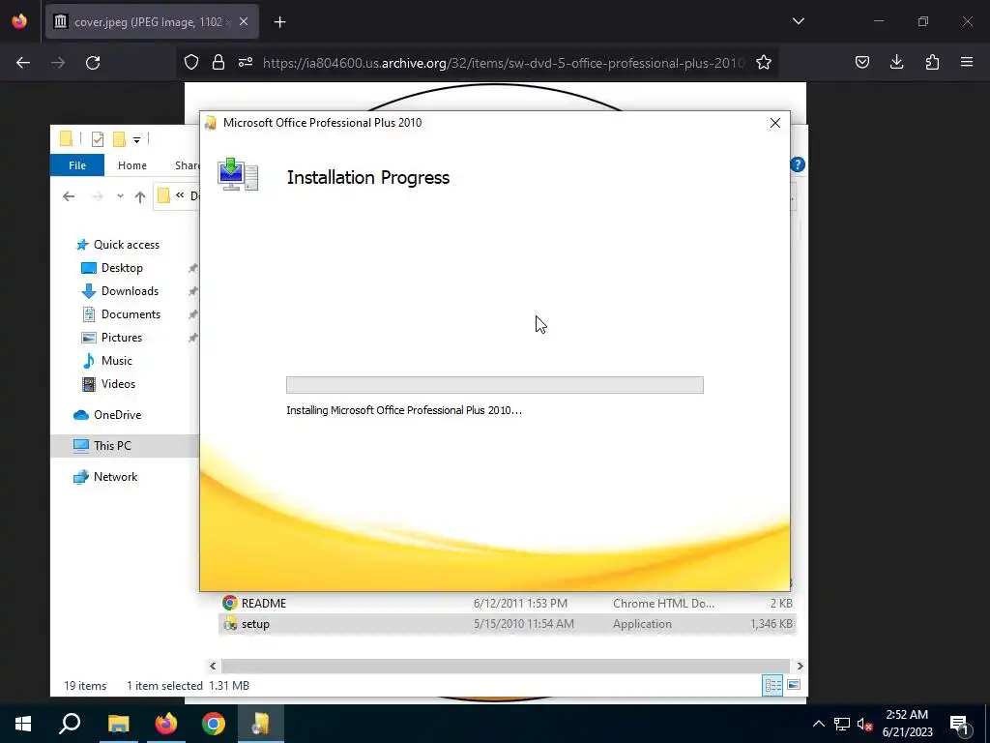This screenshot has height=743, width=990.
Task: Bookmark this page with star icon
Action: pos(764,62)
